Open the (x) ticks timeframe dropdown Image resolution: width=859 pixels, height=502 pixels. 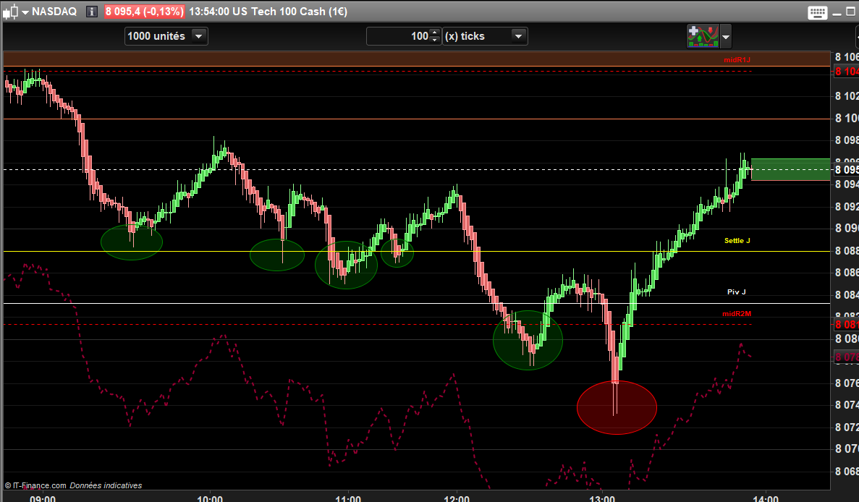(485, 36)
